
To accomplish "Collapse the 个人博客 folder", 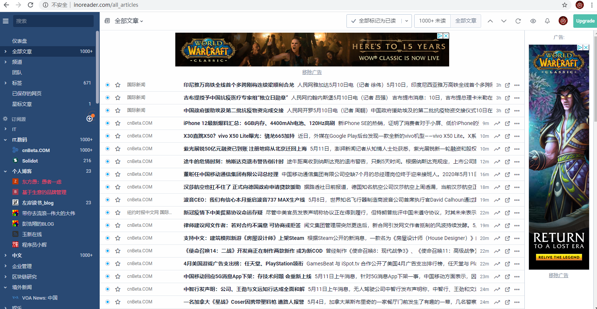I will click(5, 171).
